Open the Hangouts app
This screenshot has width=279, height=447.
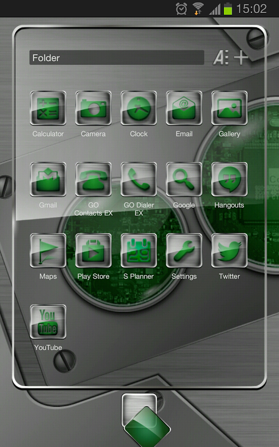229,179
